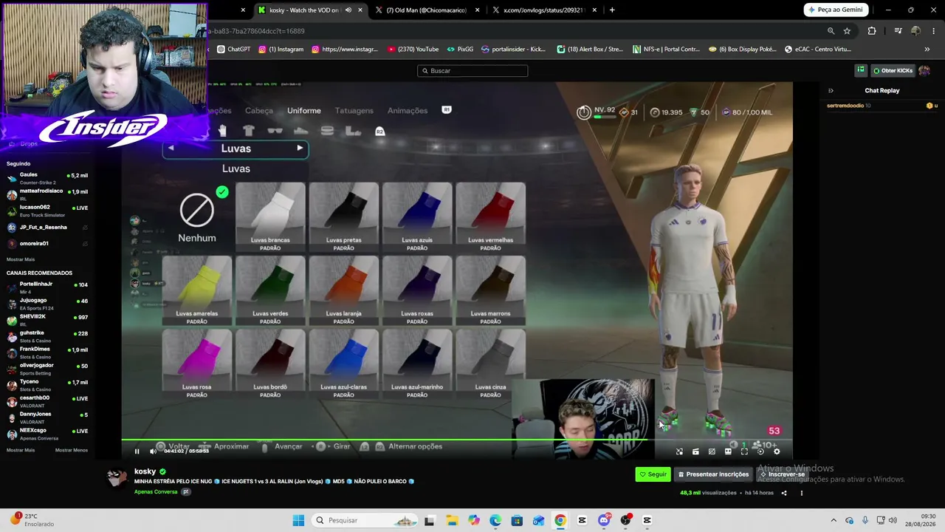Open File Explorer from the taskbar
The image size is (945, 532).
[x=451, y=520]
